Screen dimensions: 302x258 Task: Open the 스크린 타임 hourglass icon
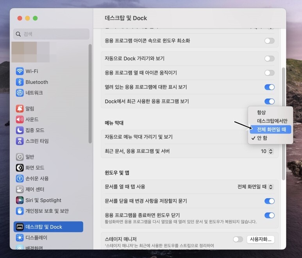click(x=20, y=141)
